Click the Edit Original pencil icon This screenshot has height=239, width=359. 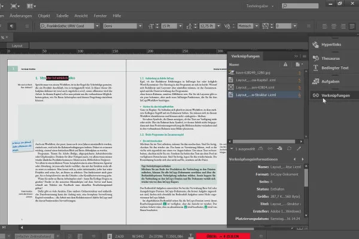pos(298,148)
